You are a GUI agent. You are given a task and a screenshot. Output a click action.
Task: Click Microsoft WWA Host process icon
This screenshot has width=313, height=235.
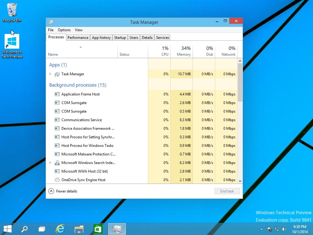point(57,171)
